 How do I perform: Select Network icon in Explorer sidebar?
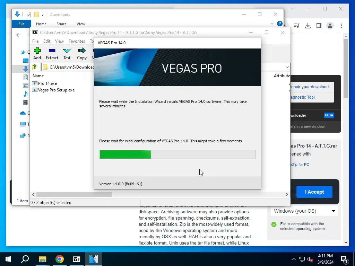23,135
